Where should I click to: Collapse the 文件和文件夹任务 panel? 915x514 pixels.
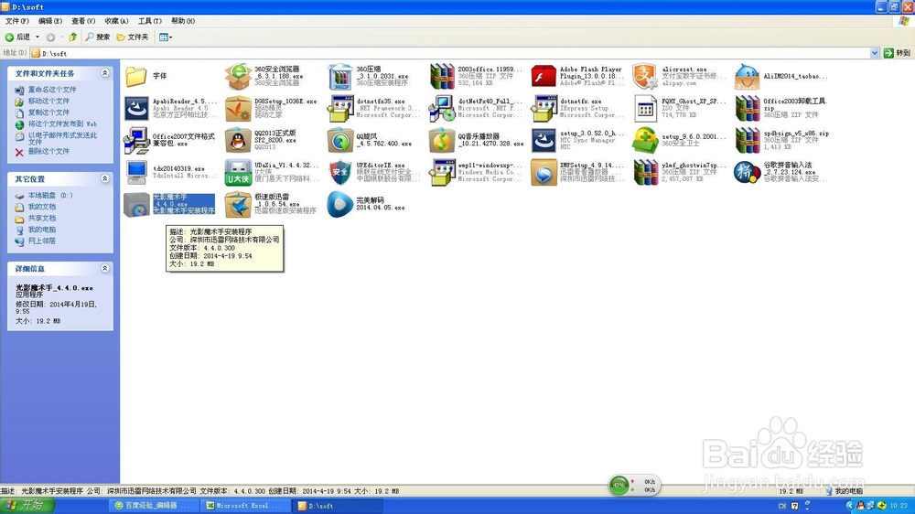tap(105, 73)
